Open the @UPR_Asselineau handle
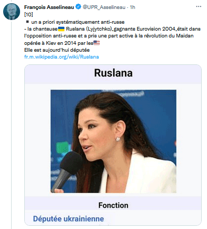The width and height of the screenshot is (207, 229). pyautogui.click(x=104, y=7)
